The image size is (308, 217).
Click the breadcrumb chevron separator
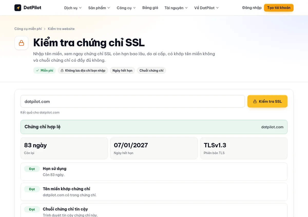tap(45, 29)
